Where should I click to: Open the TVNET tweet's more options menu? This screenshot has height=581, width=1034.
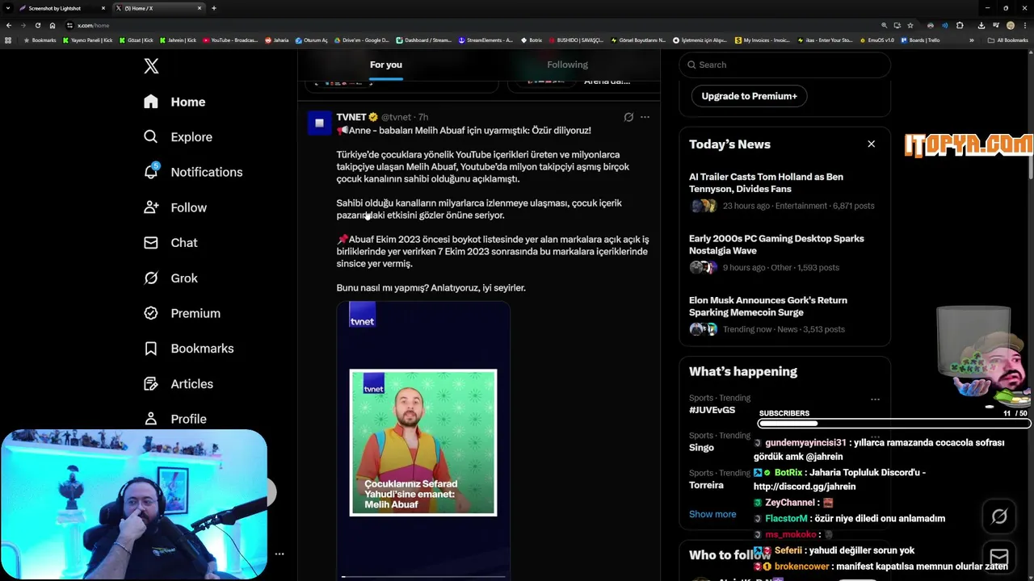tap(645, 117)
